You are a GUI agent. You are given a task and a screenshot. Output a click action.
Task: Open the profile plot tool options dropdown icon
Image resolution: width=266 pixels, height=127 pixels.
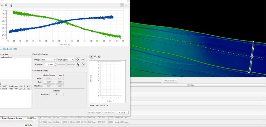coord(11,5)
